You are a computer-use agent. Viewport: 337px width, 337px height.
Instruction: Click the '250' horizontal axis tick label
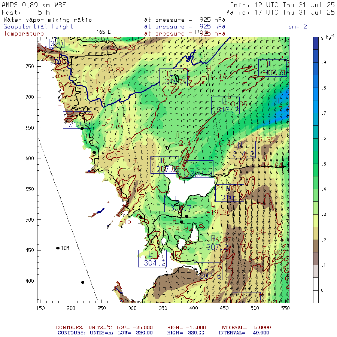point(101,308)
